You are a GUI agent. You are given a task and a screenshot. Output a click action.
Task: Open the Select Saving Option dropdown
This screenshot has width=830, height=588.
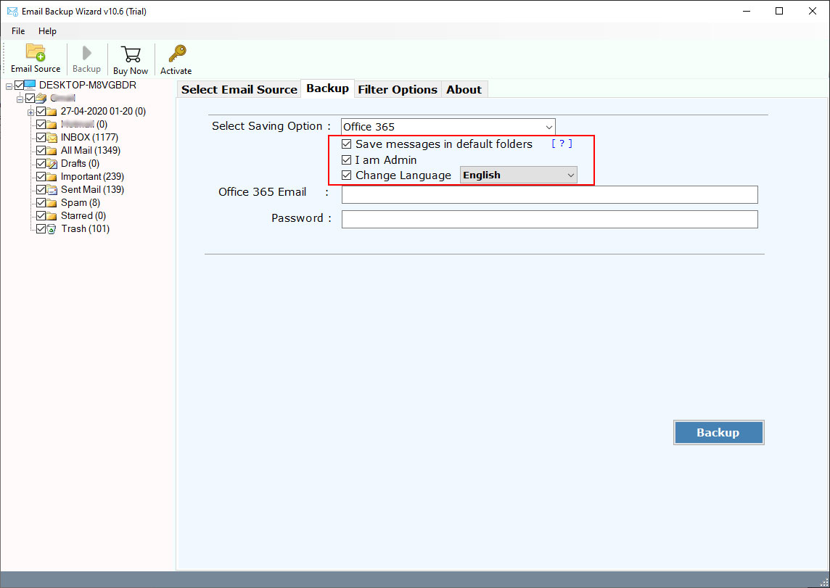tap(448, 127)
